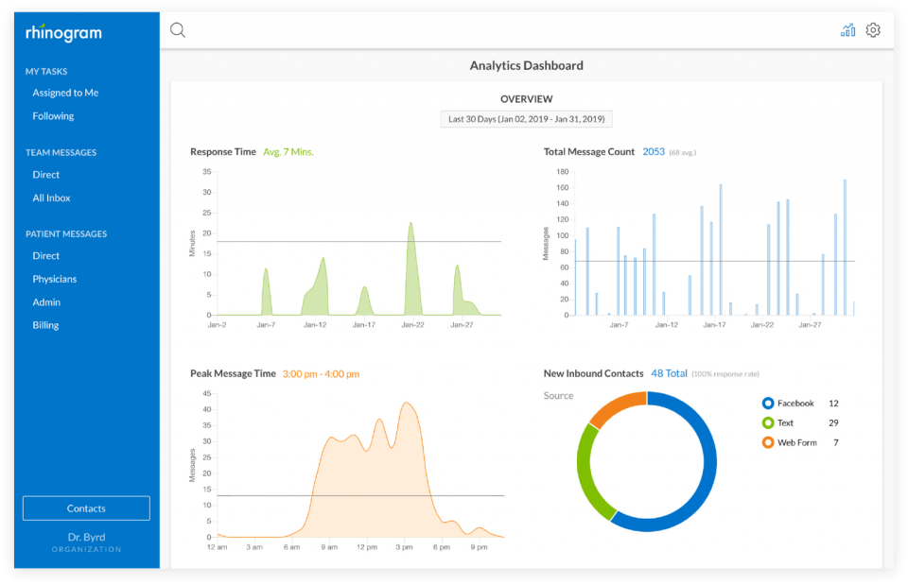Screen dimensions: 908x585
Task: Open Assigned to Me tasks
Action: pos(65,93)
